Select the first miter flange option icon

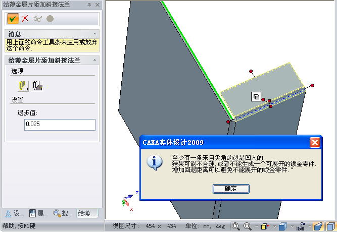[23, 86]
